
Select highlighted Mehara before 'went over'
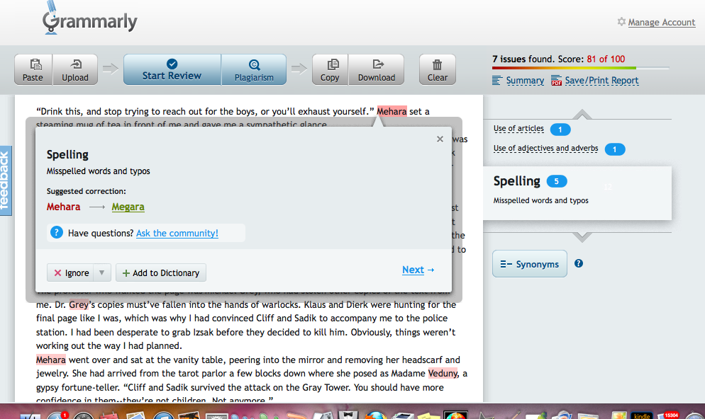(51, 360)
